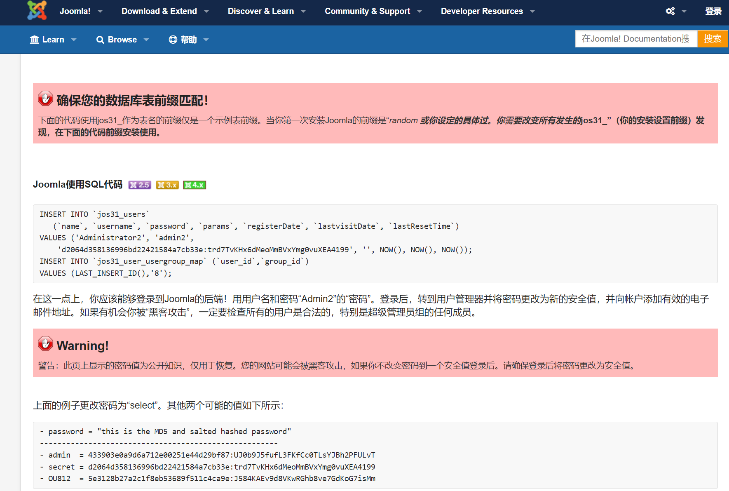Click the Browse magnifier icon
729x491 pixels.
click(x=100, y=40)
